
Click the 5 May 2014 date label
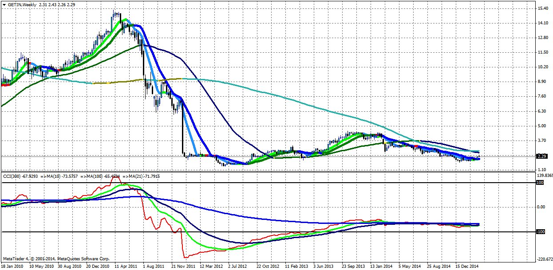pyautogui.click(x=410, y=266)
